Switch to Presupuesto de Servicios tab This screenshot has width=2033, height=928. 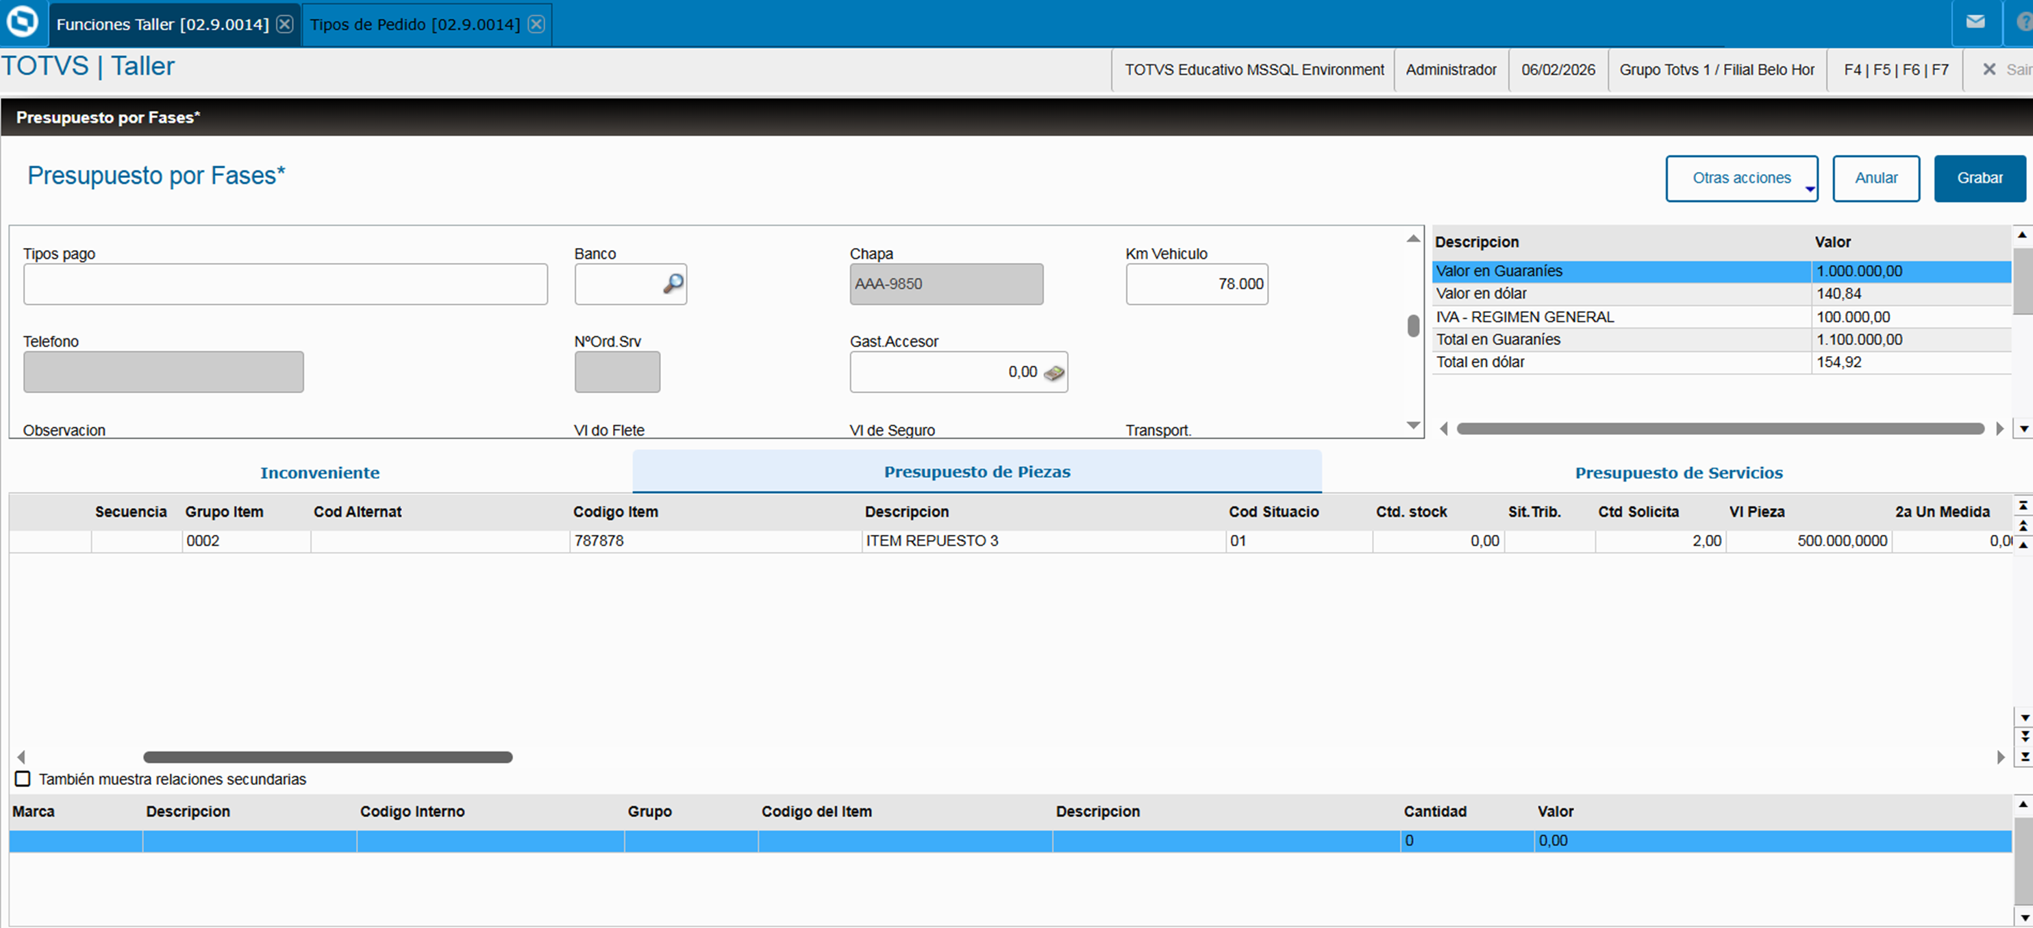1679,473
